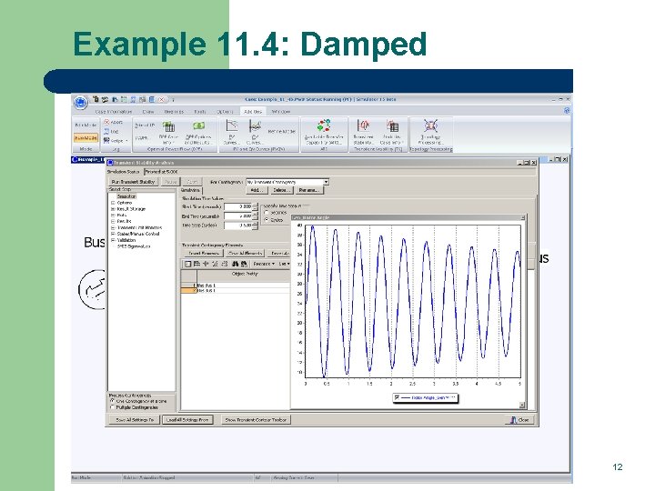Select One Contingency at a time option
Screen dimensions: 655x491
tap(112, 401)
